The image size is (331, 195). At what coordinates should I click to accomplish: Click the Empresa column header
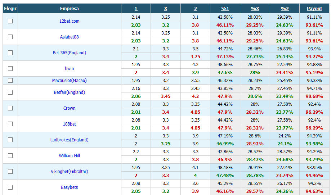click(x=70, y=9)
